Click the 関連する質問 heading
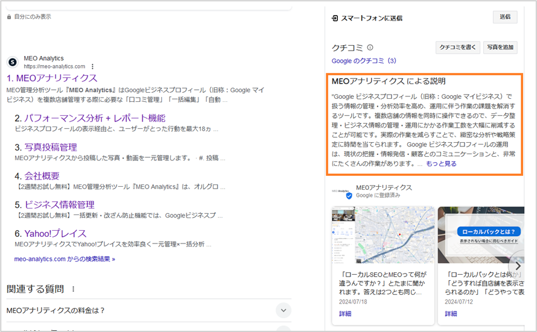Screen dimensions: 537x332 point(35,289)
